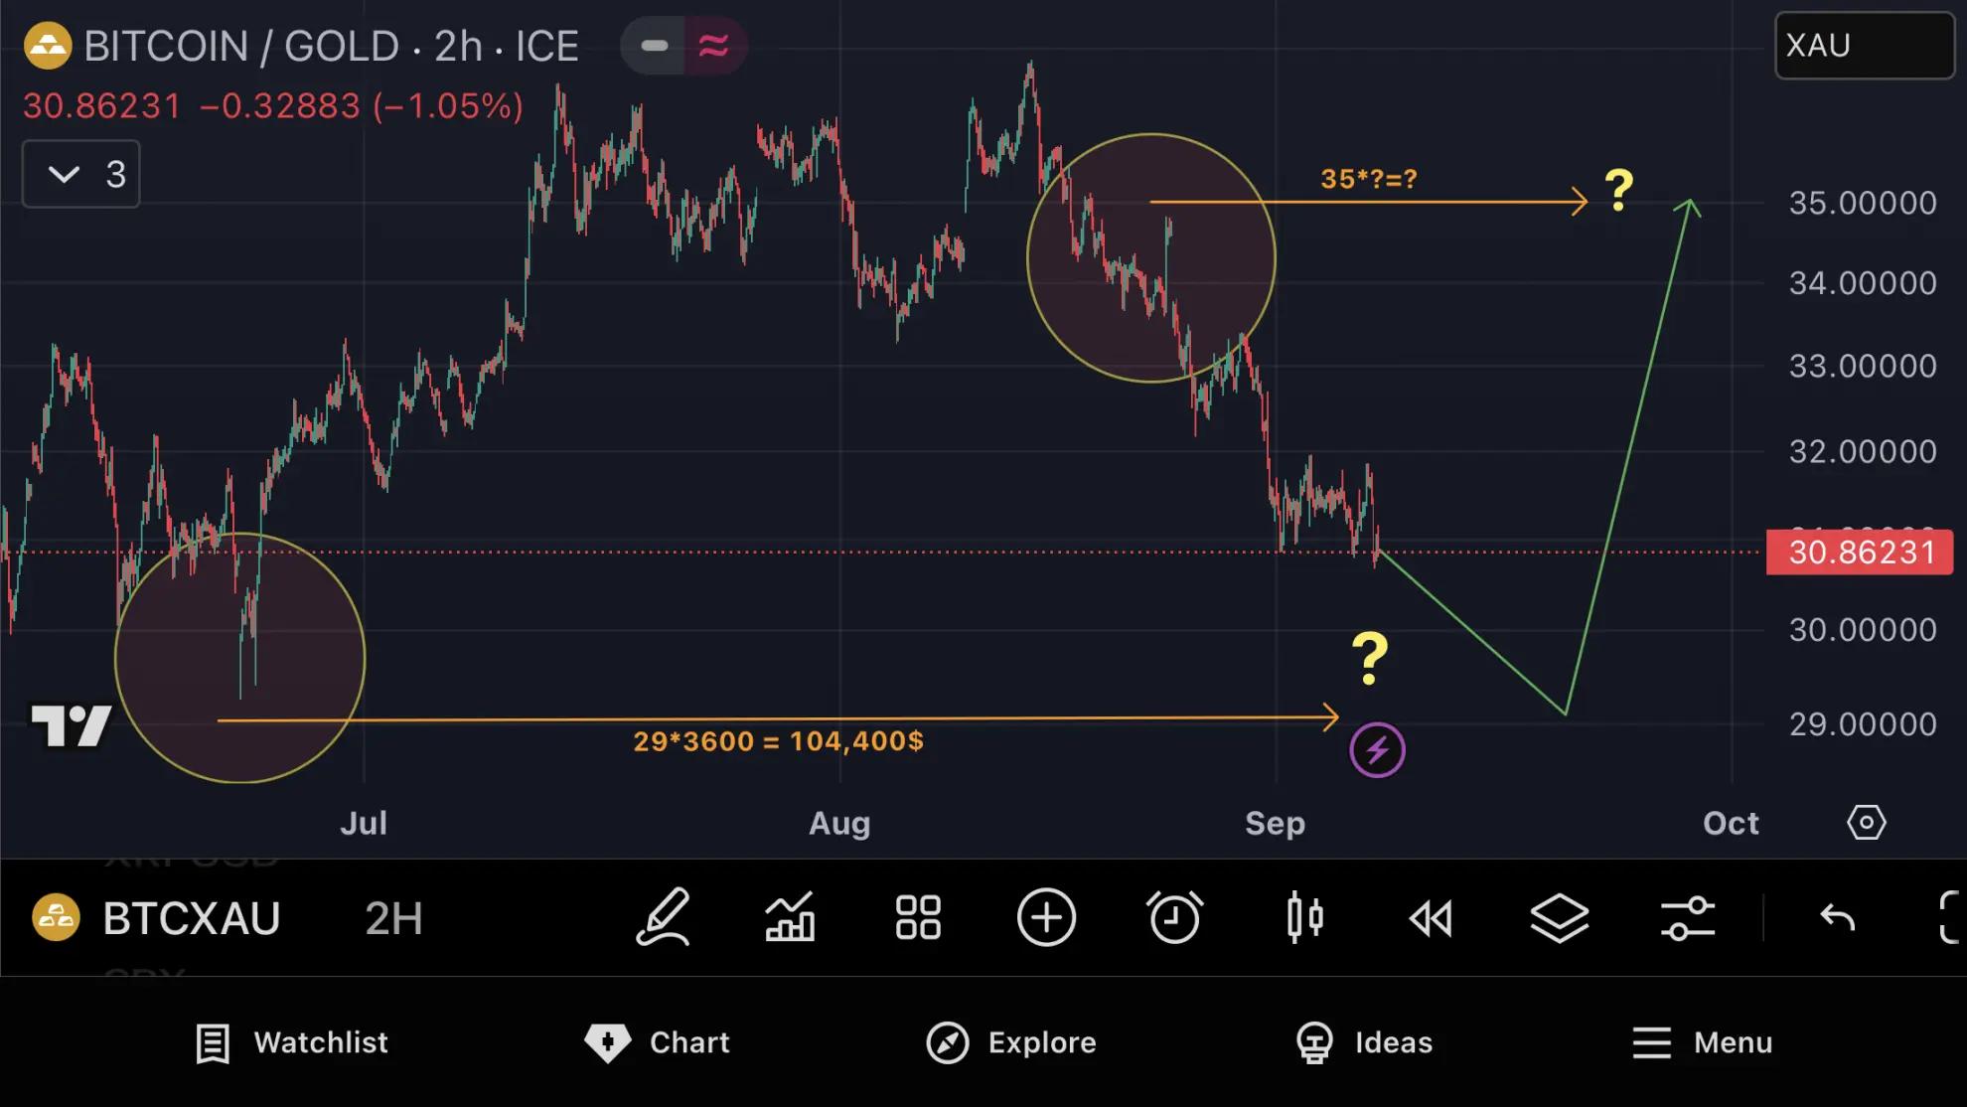Switch to the Watchlist tab
Viewport: 1967px width, 1107px height.
pos(292,1042)
